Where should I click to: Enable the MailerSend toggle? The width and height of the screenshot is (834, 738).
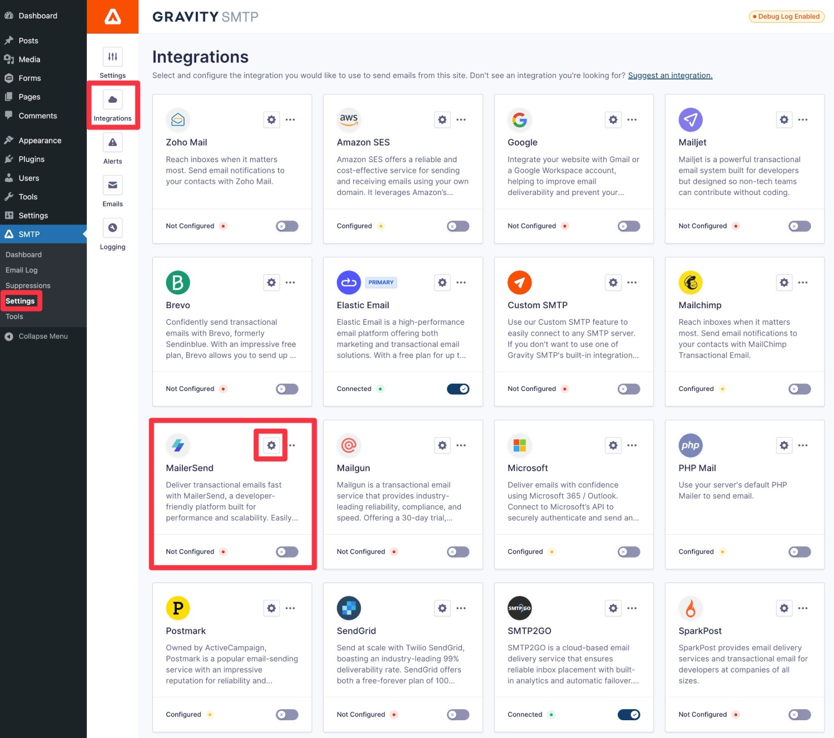(x=287, y=551)
